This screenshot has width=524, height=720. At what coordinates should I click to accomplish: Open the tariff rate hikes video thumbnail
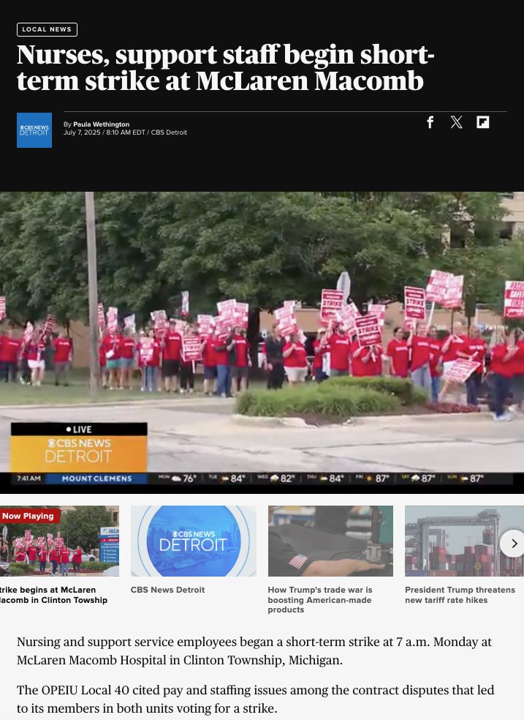point(464,541)
